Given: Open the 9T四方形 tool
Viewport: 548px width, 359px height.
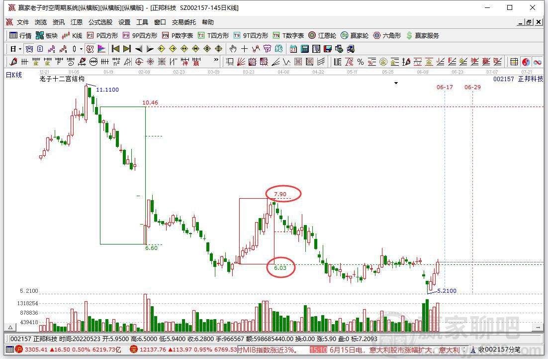Looking at the screenshot, I should point(251,35).
